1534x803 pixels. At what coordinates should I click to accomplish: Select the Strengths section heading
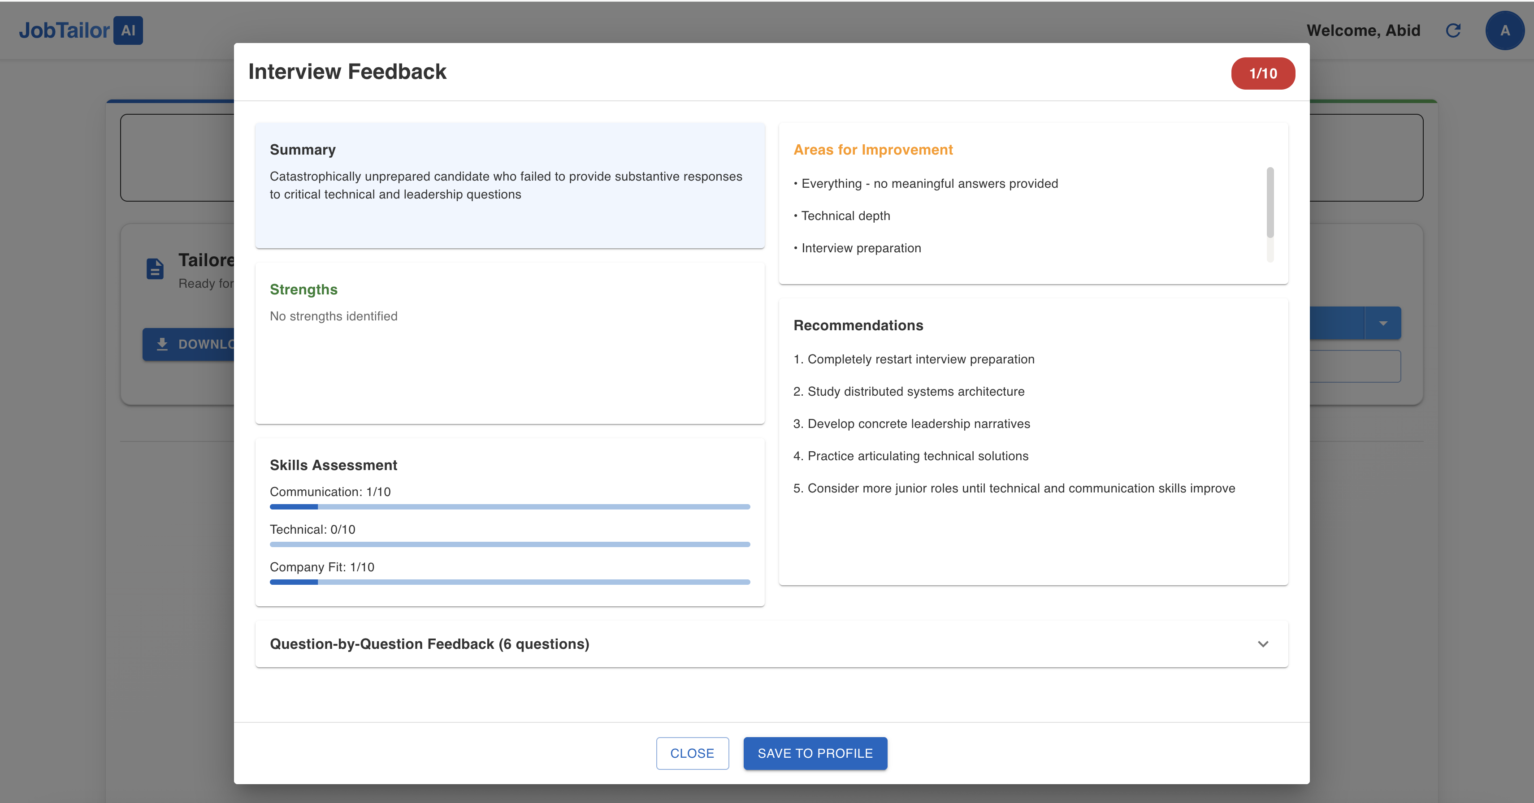(303, 289)
